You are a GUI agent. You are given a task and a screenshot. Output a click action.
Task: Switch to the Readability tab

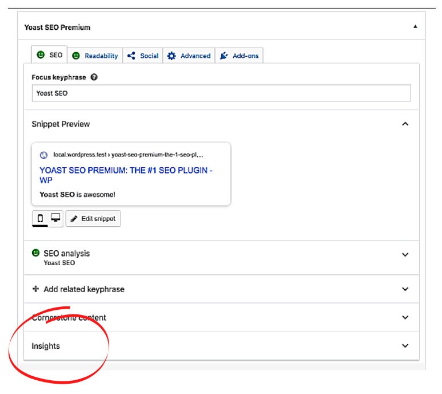click(95, 56)
